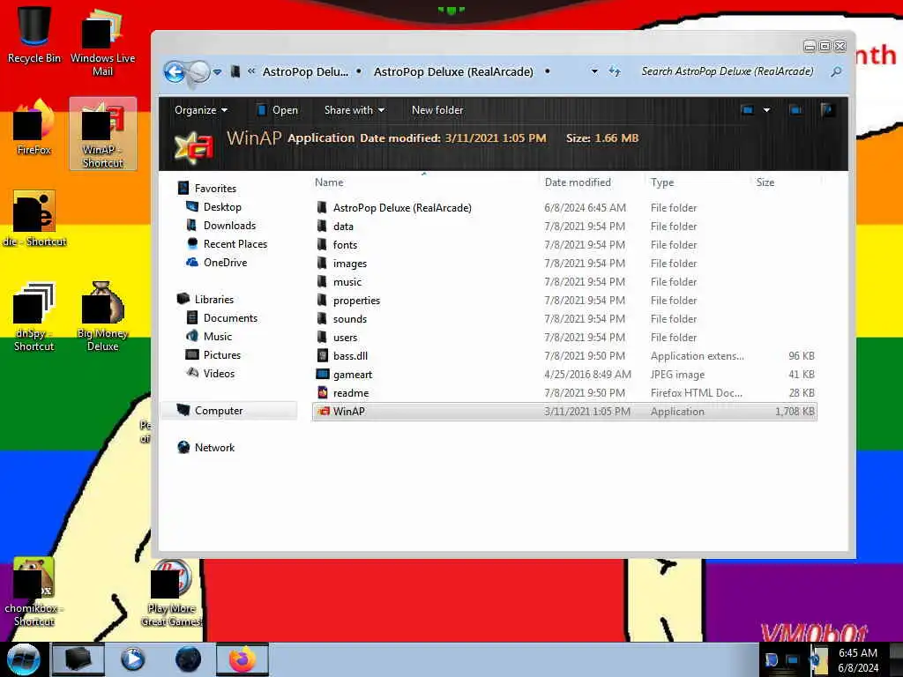This screenshot has height=677, width=903.
Task: Select Libraries in navigation pane
Action: point(213,300)
